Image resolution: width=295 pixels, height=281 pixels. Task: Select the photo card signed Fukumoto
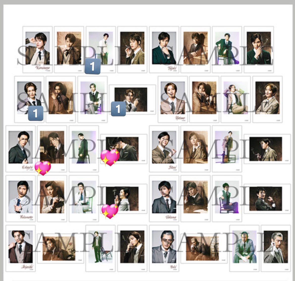20,199
